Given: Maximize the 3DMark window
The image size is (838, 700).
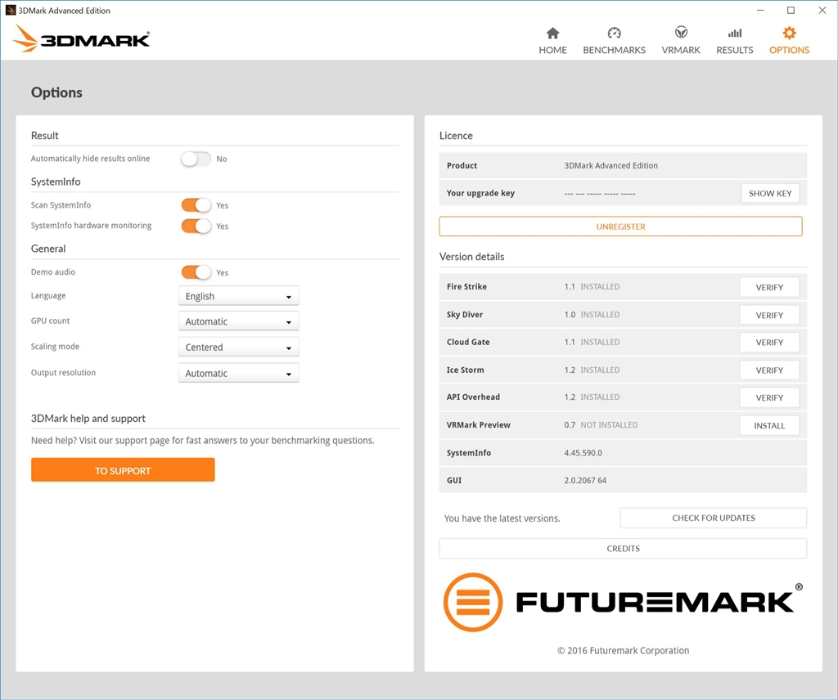Looking at the screenshot, I should 791,10.
